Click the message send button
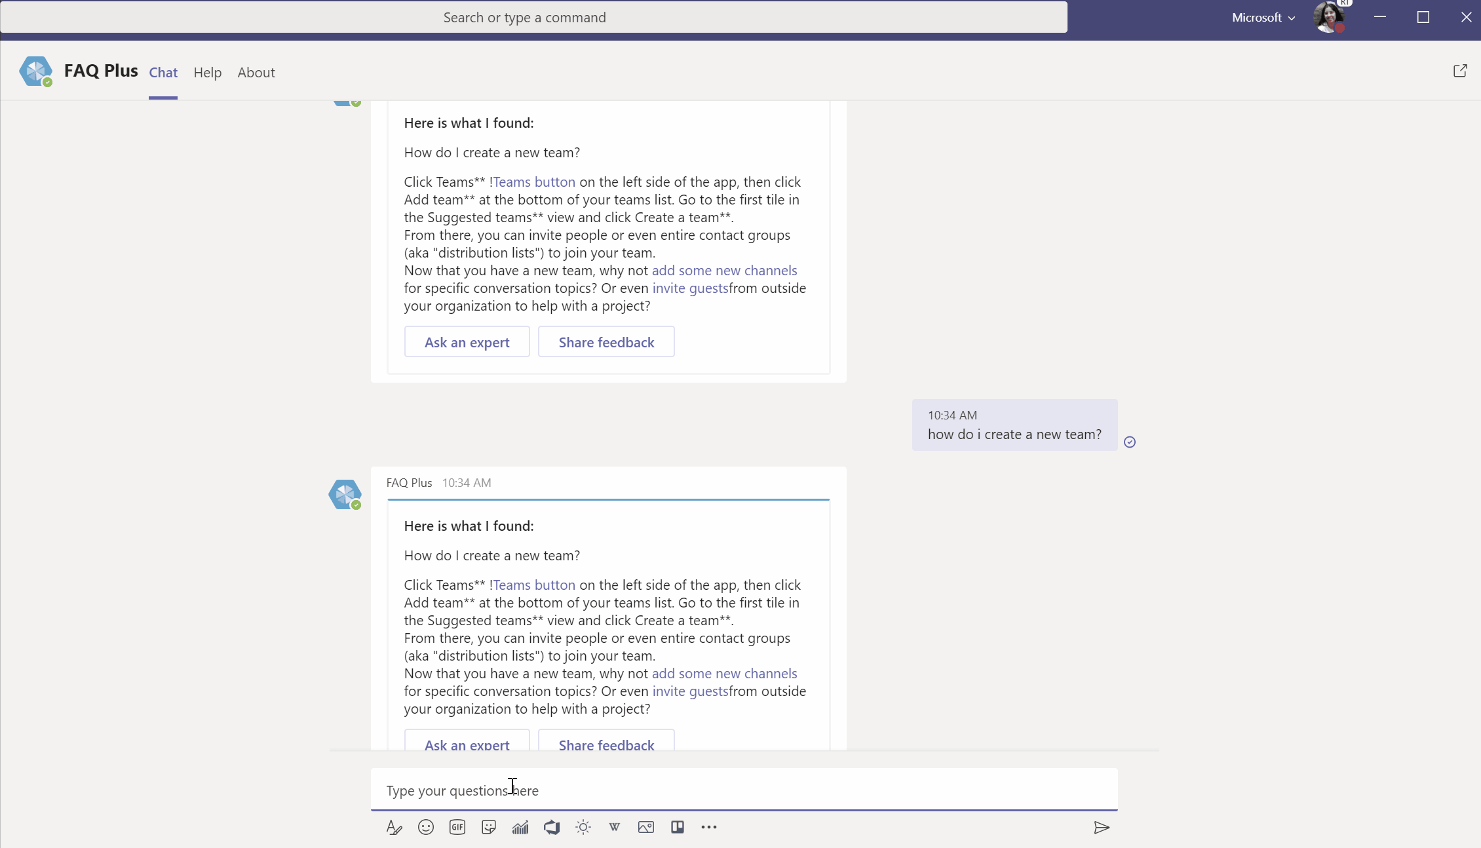The image size is (1481, 848). (1100, 826)
